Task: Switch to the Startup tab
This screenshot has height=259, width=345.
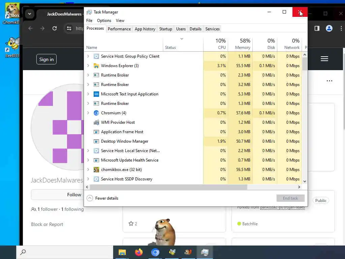Action: [x=166, y=29]
